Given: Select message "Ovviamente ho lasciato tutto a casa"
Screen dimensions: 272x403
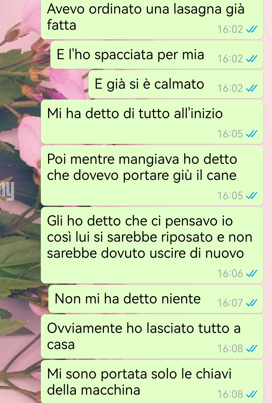Looking at the screenshot, I should [x=152, y=336].
